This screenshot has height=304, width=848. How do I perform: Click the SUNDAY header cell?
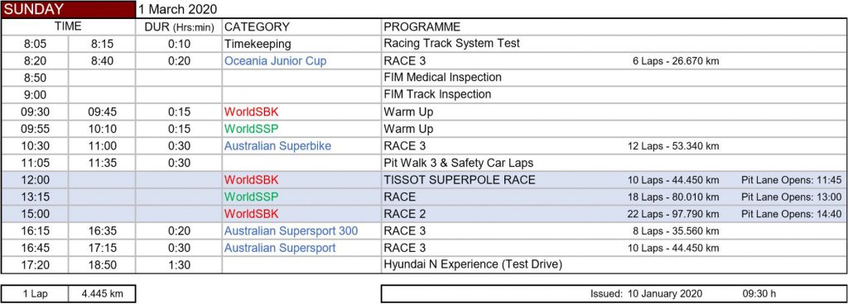pyautogui.click(x=68, y=9)
